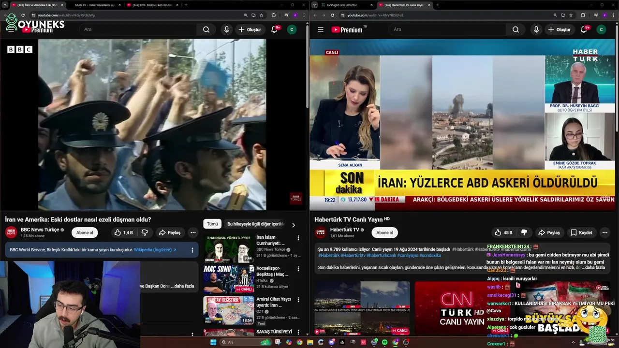Click Kaydet under the Habertürk stream
619x348 pixels.
581,232
